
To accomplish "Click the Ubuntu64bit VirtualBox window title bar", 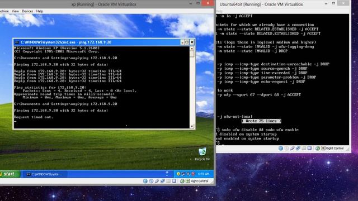I will [261, 4].
